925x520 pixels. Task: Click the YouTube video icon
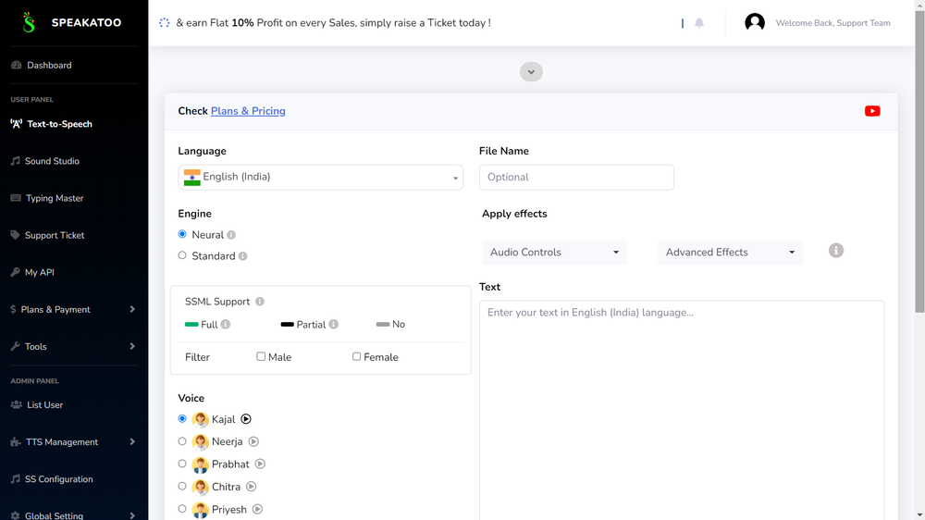(872, 111)
